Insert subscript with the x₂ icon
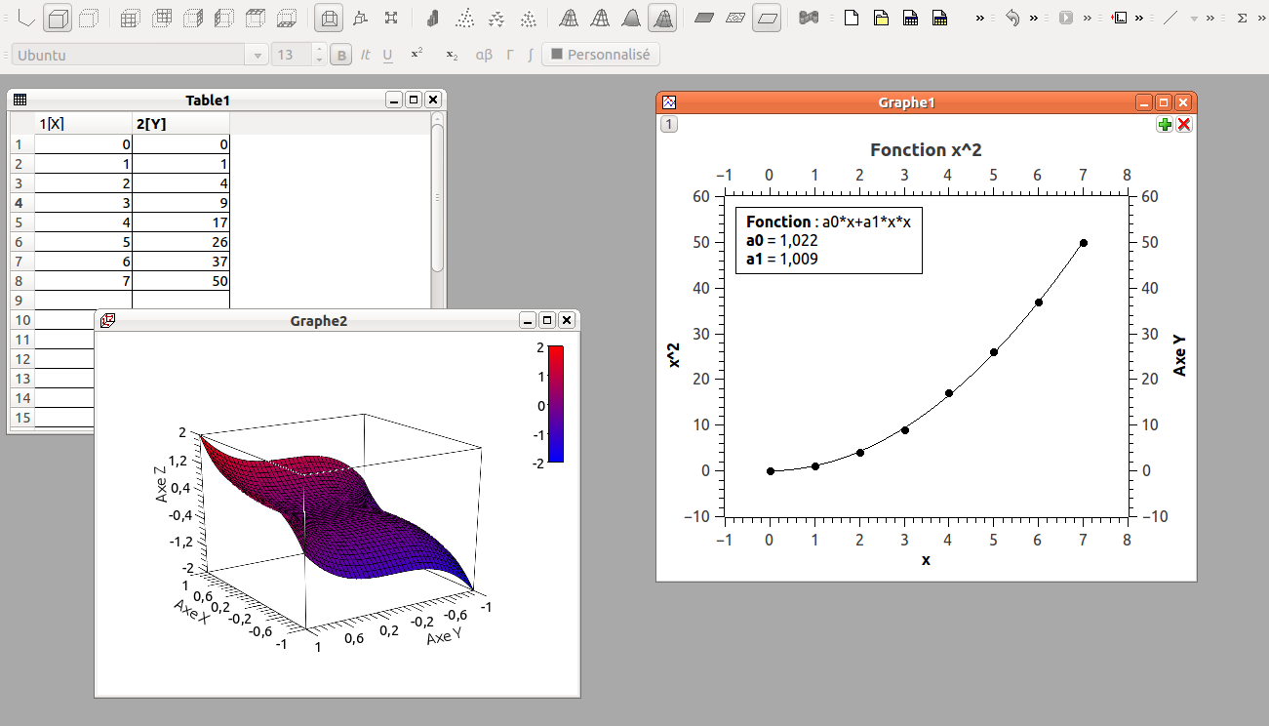Viewport: 1269px width, 726px height. pos(452,56)
